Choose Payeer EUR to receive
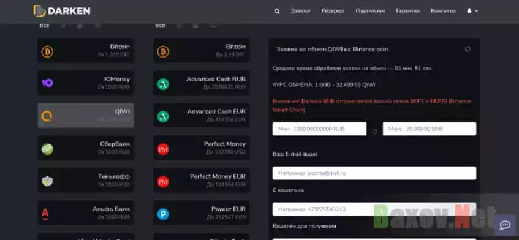 coord(202,212)
